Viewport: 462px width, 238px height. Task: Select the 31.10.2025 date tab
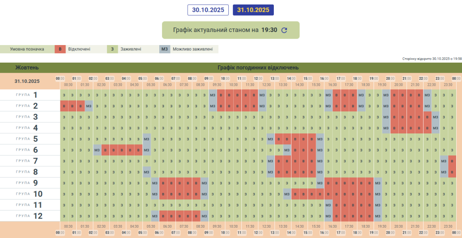(x=253, y=10)
